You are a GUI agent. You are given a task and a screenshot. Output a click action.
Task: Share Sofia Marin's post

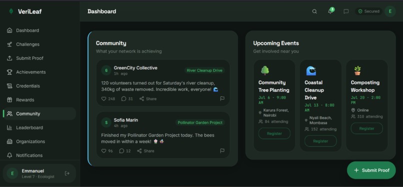145,151
